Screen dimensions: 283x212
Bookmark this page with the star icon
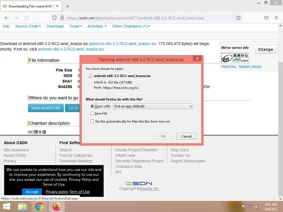point(239,18)
